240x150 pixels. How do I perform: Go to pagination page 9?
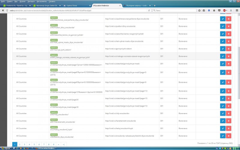(54, 144)
